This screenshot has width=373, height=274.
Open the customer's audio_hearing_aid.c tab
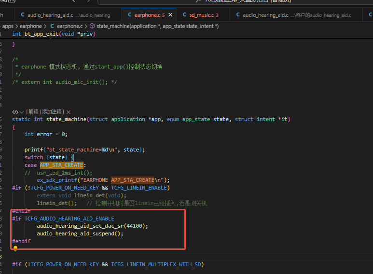pyautogui.click(x=296, y=15)
